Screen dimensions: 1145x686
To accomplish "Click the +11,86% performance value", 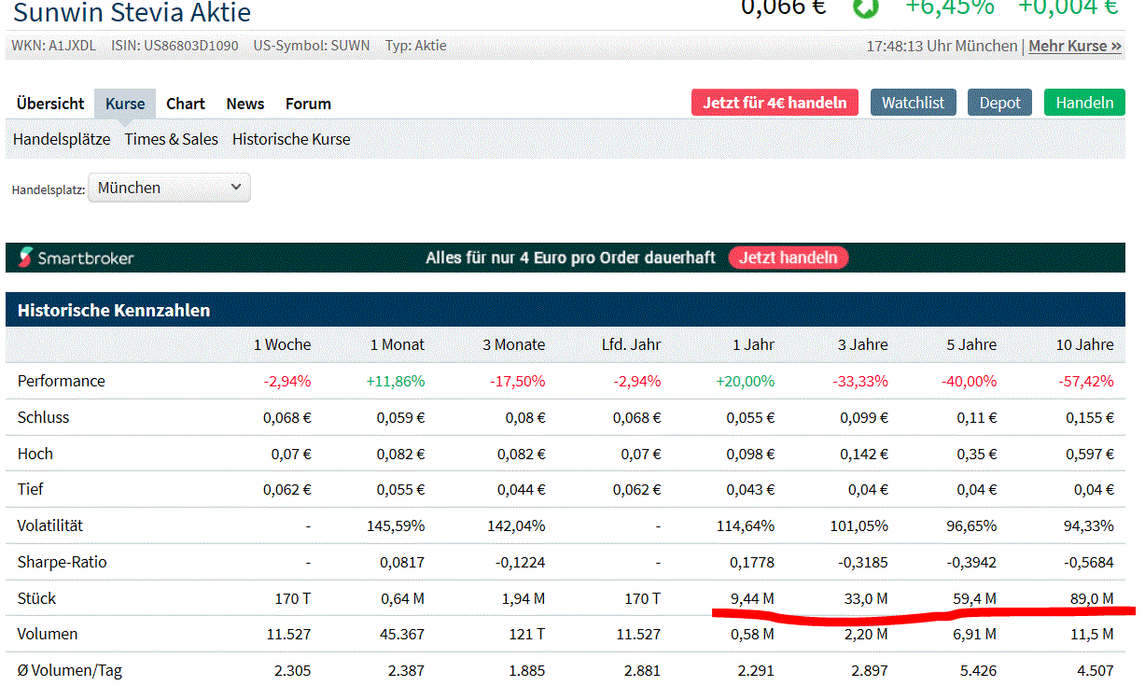I will tap(396, 381).
